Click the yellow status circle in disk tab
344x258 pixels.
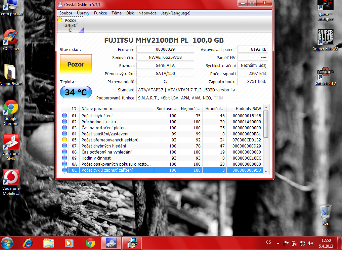tap(60, 20)
